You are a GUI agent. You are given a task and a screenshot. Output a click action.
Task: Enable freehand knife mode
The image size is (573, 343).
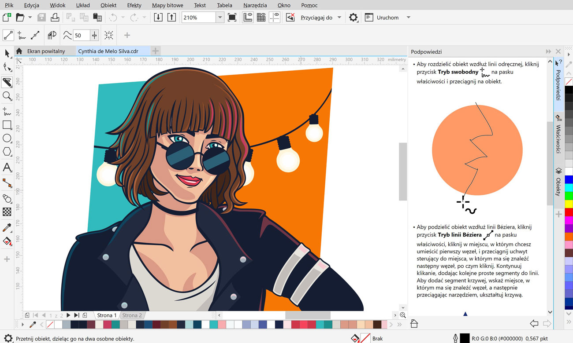point(22,35)
